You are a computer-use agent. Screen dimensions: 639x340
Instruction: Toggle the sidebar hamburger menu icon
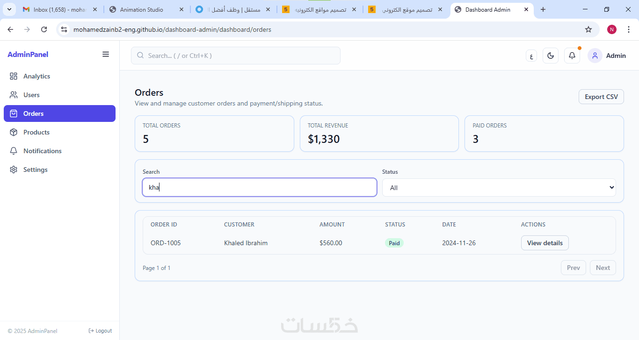(106, 55)
